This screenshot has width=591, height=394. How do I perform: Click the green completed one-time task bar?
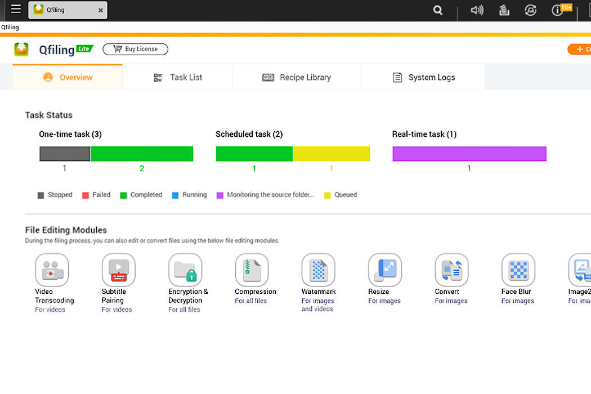pyautogui.click(x=142, y=154)
